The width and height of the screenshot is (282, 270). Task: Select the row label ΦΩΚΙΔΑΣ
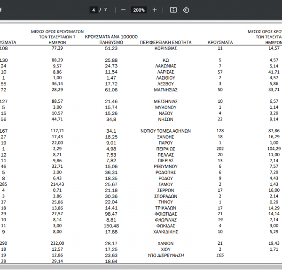tap(165, 226)
